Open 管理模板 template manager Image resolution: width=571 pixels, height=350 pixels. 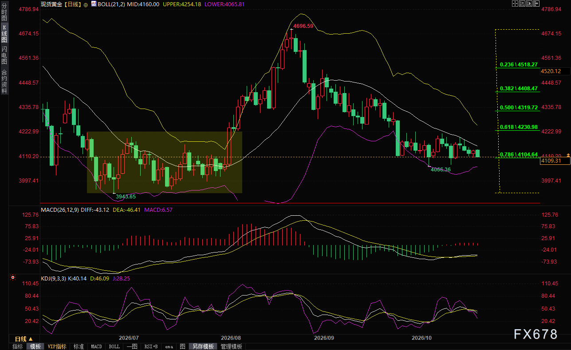[232, 346]
